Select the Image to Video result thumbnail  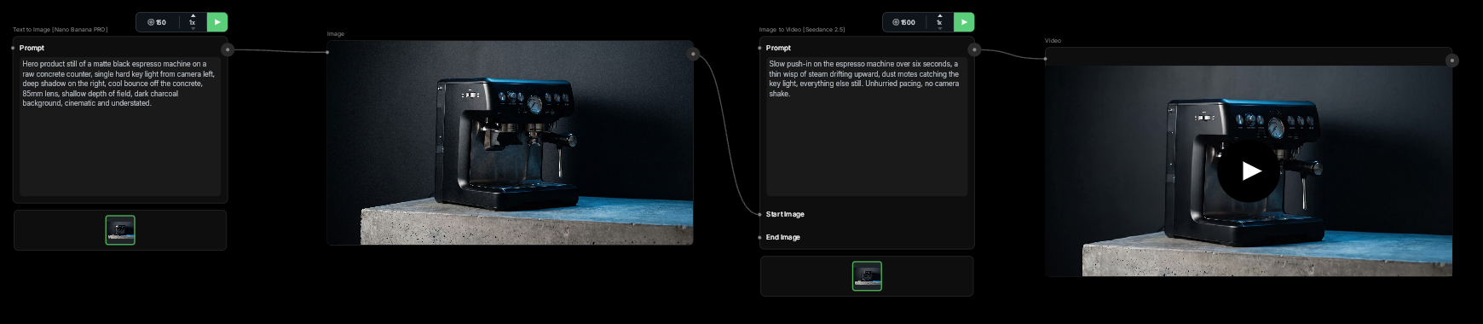tap(867, 276)
